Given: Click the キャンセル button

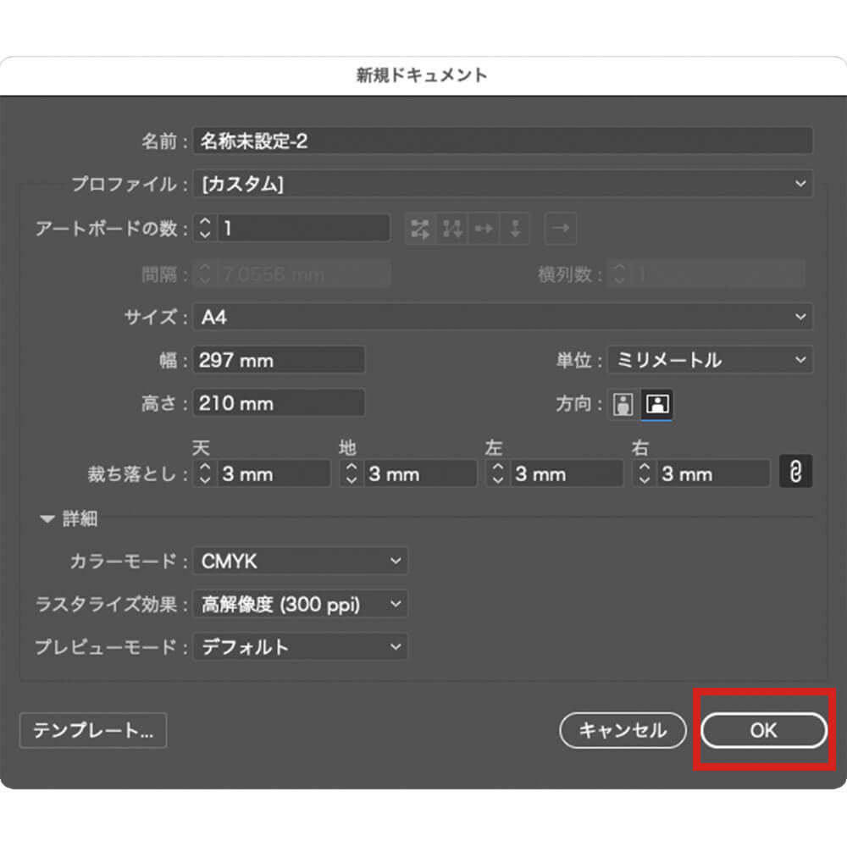Looking at the screenshot, I should [x=623, y=730].
